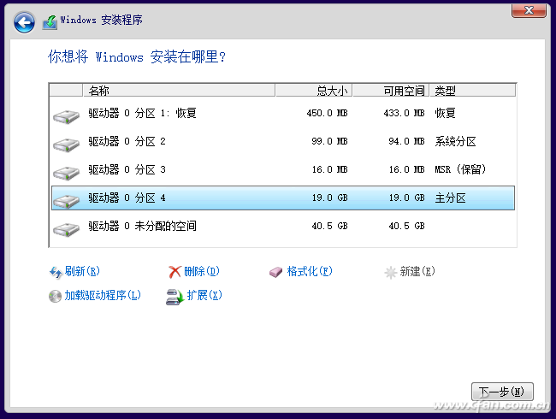Click the pink eraser format icon
This screenshot has width=556, height=419.
(x=275, y=272)
